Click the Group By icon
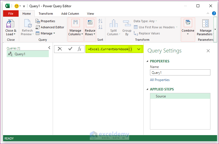Screen dimensions: 219x144 tap(127, 23)
